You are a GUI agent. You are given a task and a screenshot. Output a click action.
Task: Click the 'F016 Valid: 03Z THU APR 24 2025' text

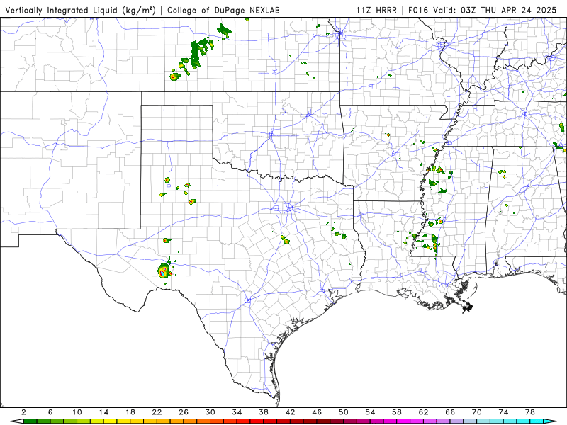[483, 11]
